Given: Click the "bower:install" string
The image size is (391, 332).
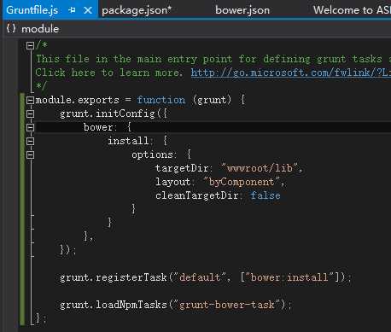Looking at the screenshot, I should pos(290,277).
